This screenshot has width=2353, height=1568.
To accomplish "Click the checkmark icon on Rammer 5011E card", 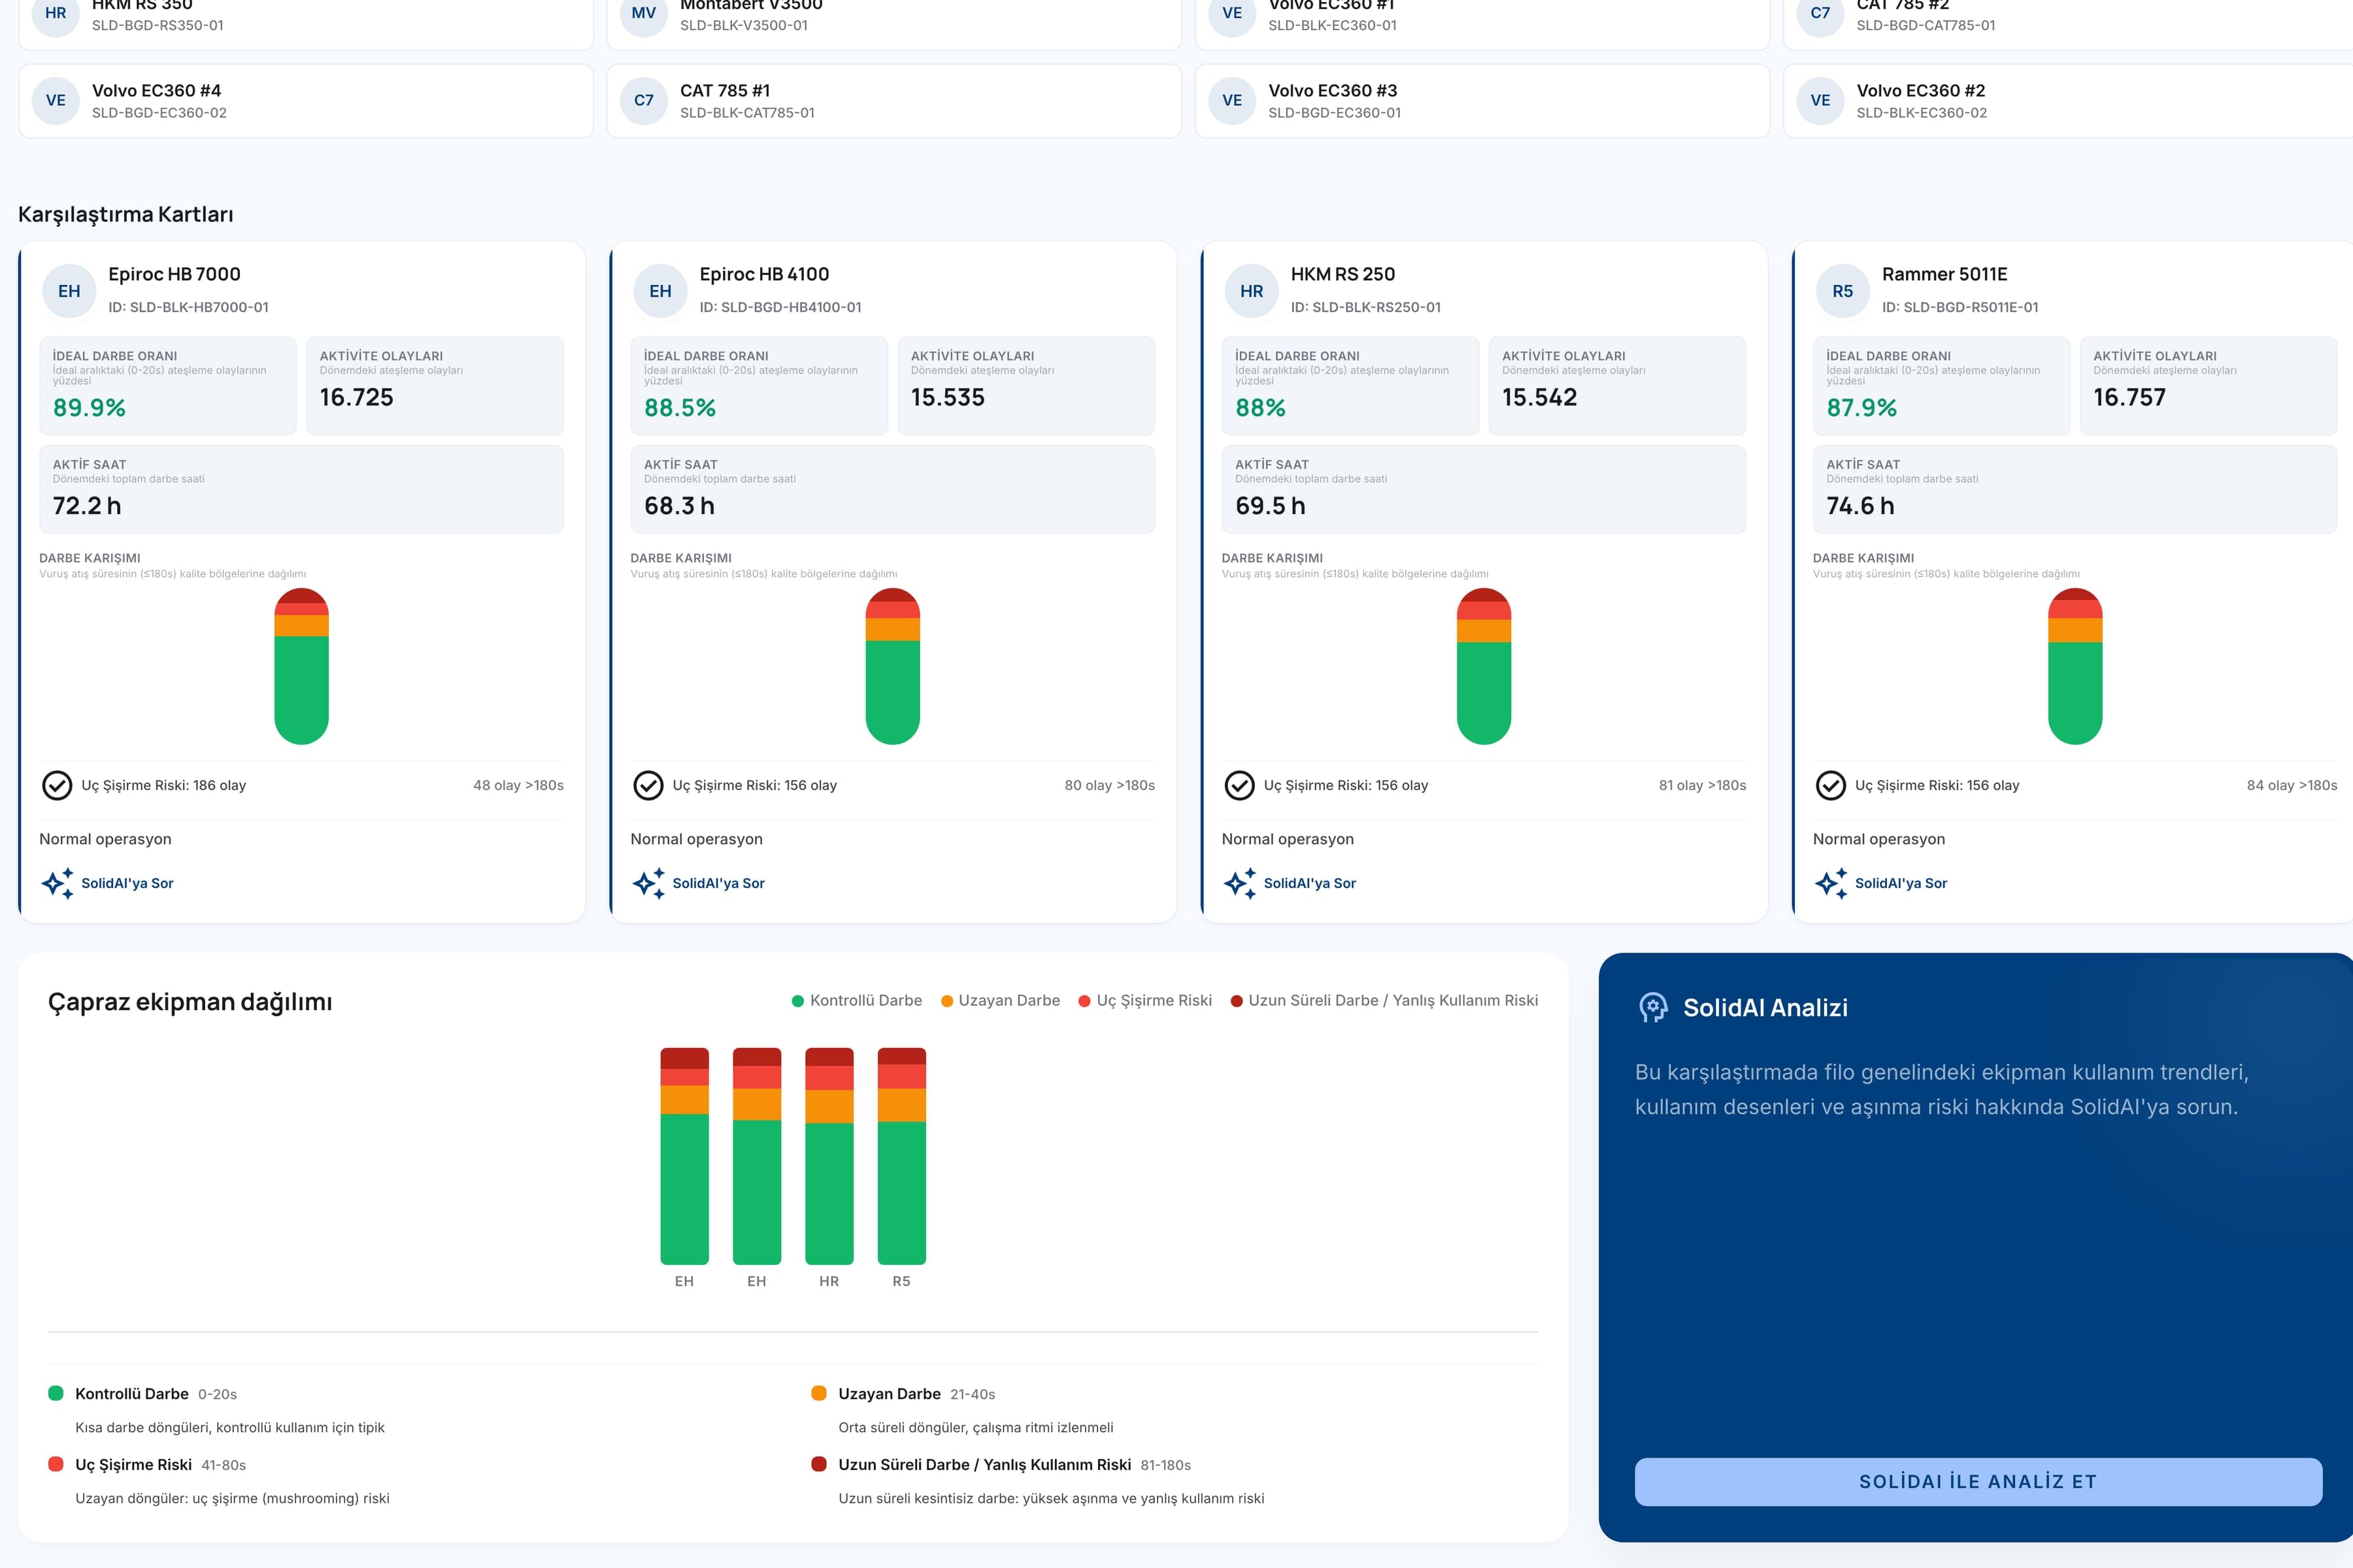I will (1831, 786).
